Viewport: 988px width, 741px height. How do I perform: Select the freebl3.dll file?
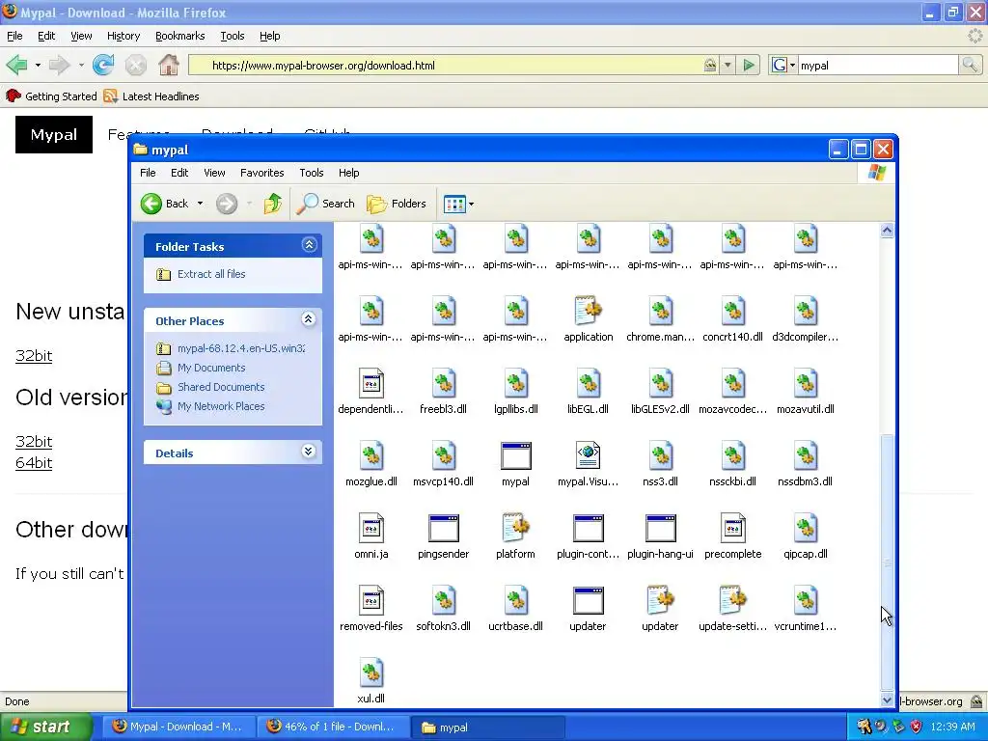point(444,392)
